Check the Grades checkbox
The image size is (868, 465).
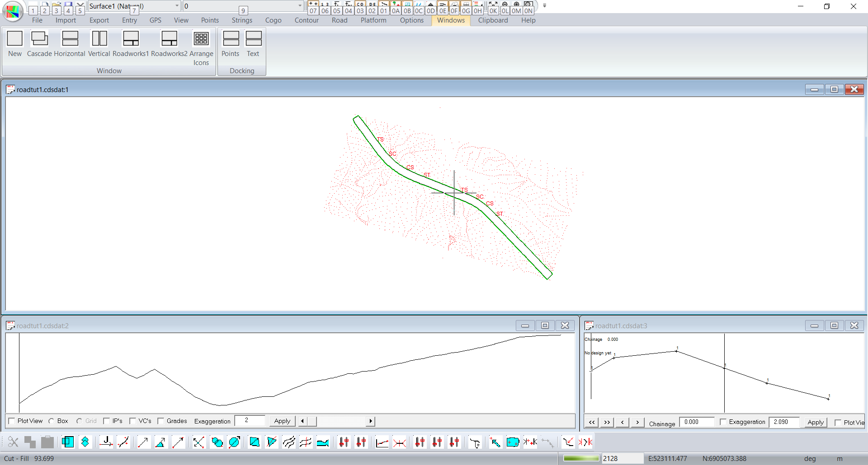pyautogui.click(x=161, y=421)
